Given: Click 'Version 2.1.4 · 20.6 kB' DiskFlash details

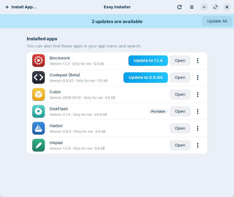Looking at the screenshot, I should pyautogui.click(x=78, y=115).
